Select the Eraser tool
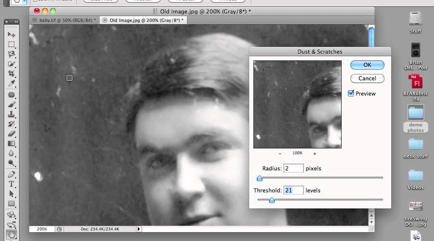 tap(11, 134)
